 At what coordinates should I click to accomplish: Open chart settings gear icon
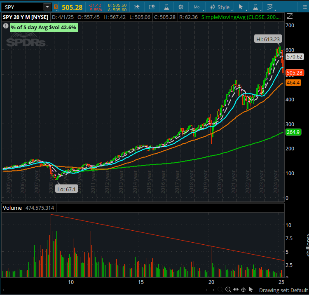[181, 7]
